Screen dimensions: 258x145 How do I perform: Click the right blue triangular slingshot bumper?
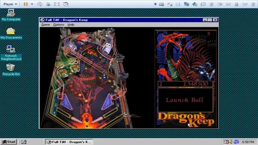(107, 102)
